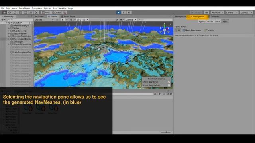Switch to the Asset Store tab

[68, 17]
